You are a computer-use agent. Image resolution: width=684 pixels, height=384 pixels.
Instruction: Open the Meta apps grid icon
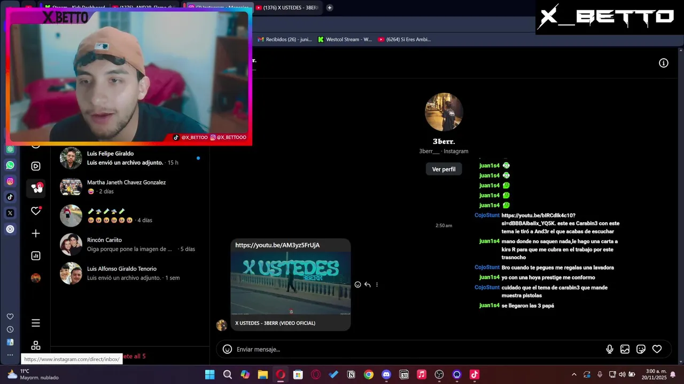pos(36,345)
